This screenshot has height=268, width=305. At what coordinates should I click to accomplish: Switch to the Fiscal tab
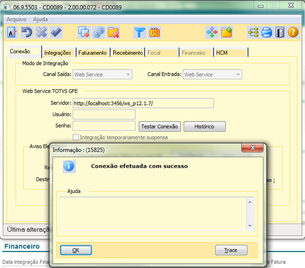162,53
